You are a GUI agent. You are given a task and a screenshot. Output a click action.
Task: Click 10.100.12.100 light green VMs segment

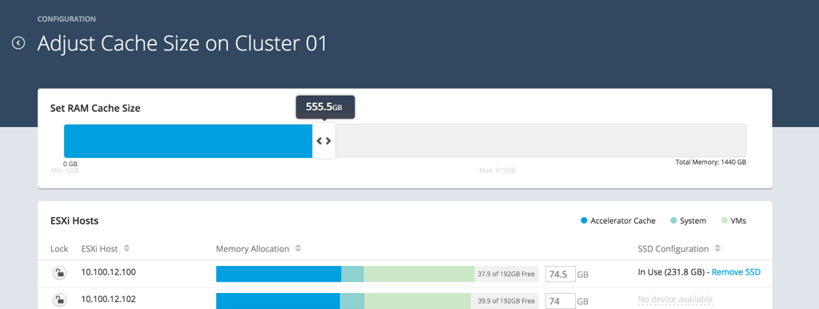[419, 274]
